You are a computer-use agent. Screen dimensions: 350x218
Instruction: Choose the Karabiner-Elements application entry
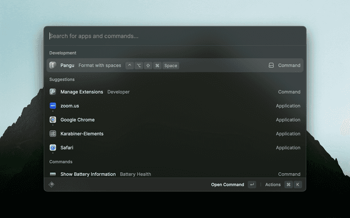click(175, 134)
